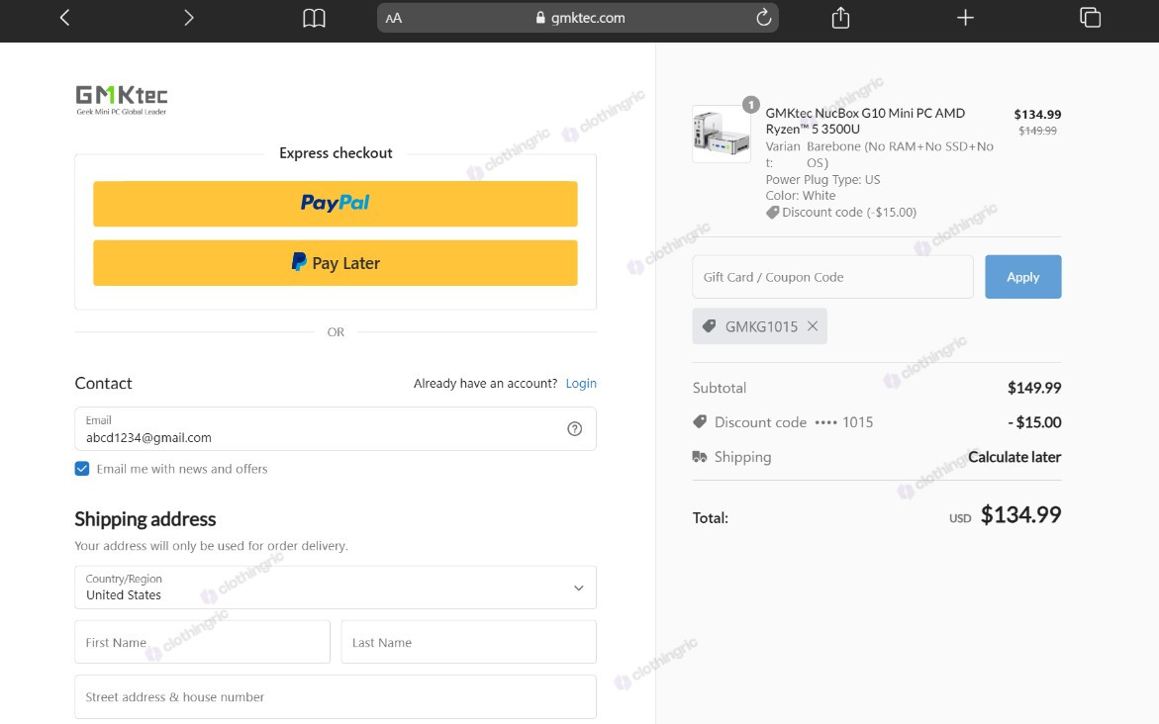This screenshot has height=724, width=1159.
Task: Remove the GMKG1015 coupon with the X
Action: pos(813,325)
